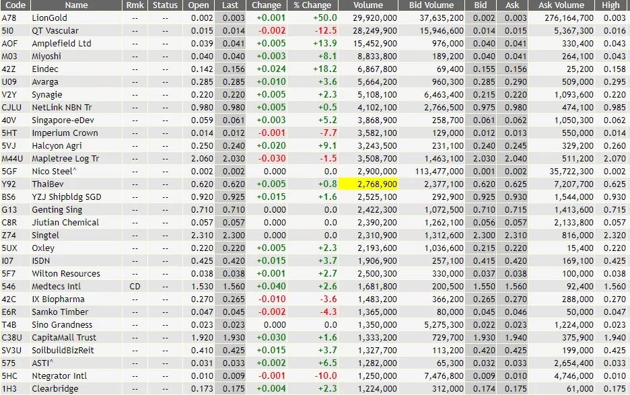
Task: Click the Avarga stock name
Action: point(45,82)
